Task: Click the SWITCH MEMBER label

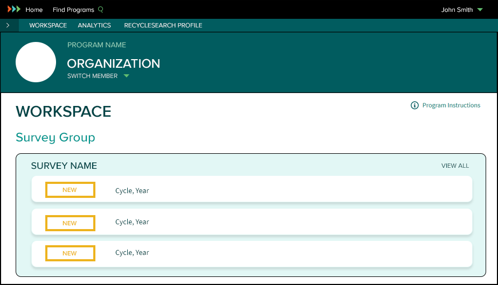Action: click(92, 76)
